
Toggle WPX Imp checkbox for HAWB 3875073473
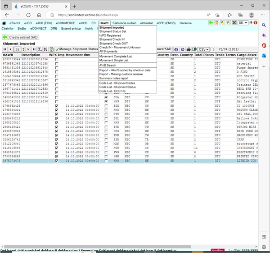[57, 161]
